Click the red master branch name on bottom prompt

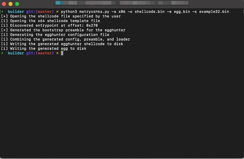point(45,53)
